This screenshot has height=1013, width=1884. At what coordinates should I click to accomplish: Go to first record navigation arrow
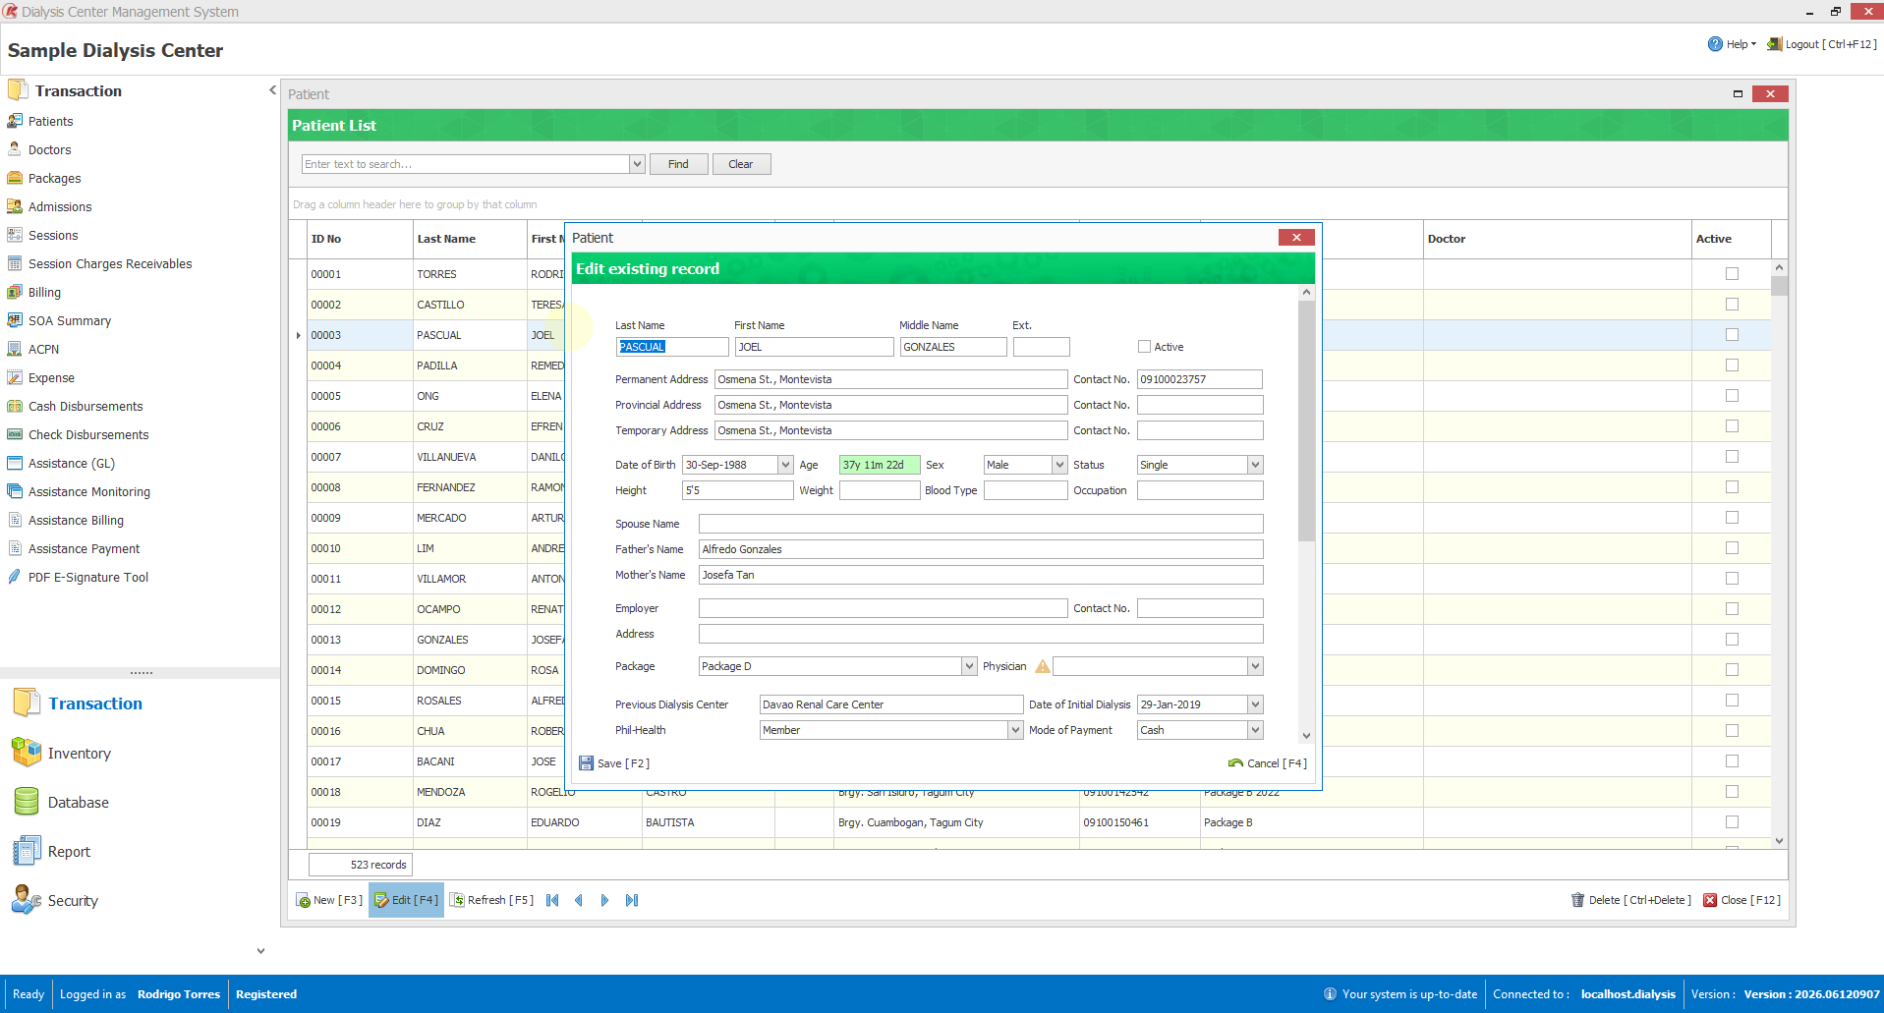tap(552, 900)
